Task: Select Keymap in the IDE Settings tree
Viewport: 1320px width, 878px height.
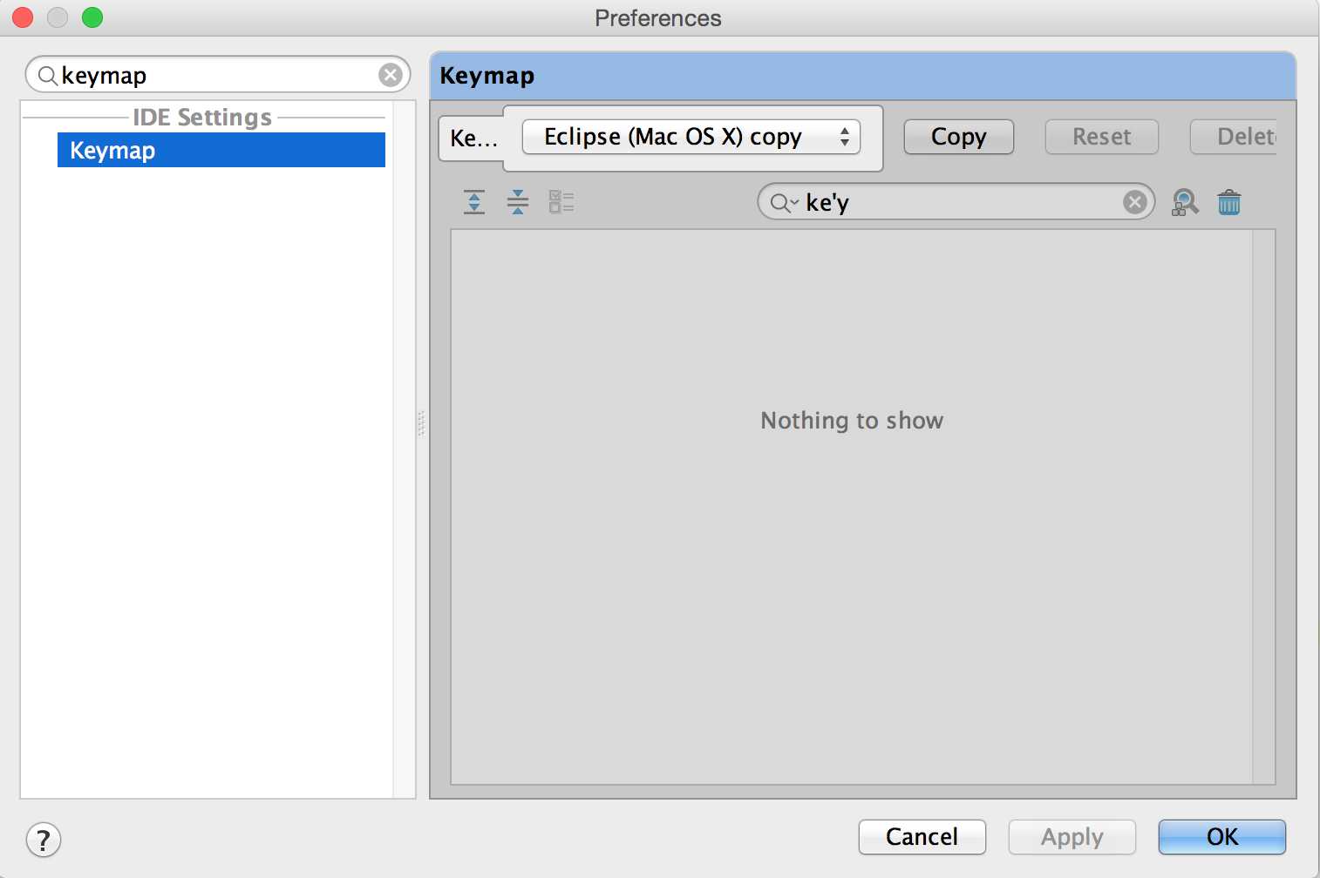Action: click(x=221, y=150)
